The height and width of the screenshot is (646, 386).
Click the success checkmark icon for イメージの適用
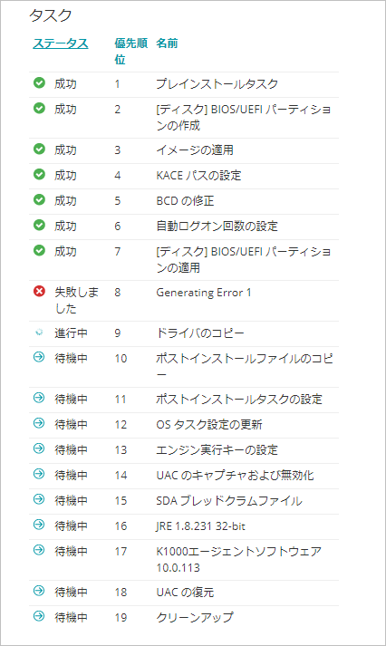click(39, 149)
